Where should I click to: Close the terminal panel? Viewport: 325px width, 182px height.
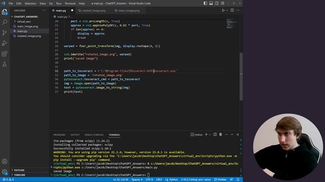point(238,134)
